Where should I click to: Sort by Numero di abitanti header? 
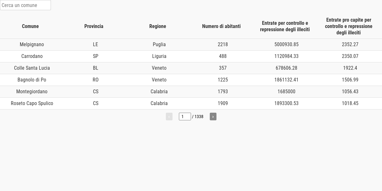[x=221, y=26]
